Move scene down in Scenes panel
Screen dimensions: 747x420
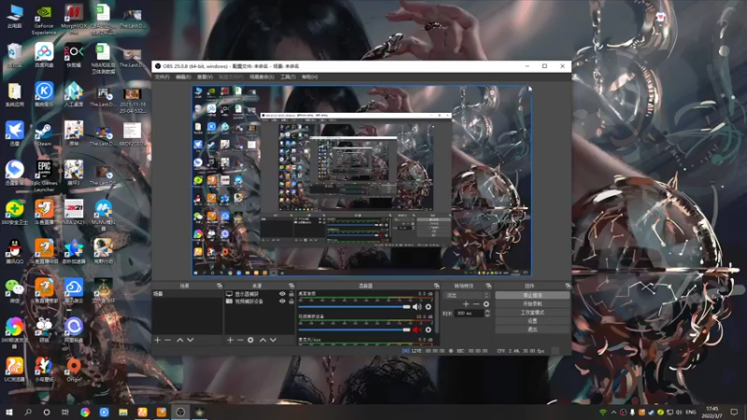click(x=190, y=340)
